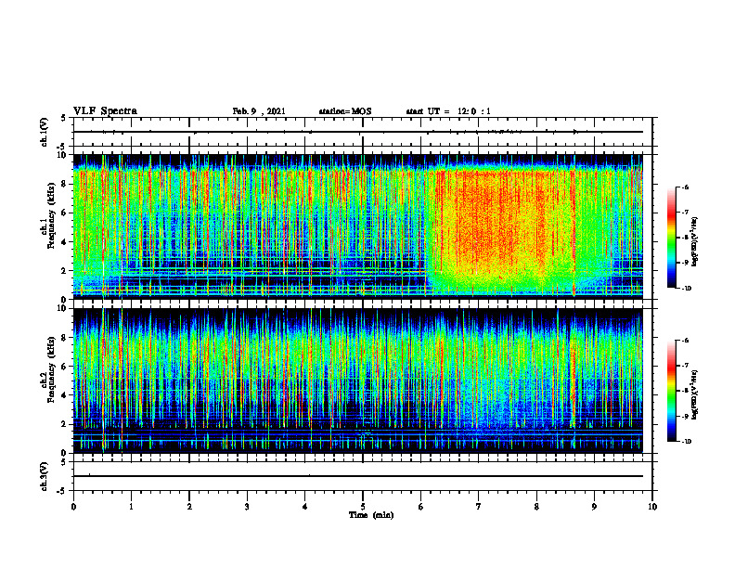Screen dimensions: 735x568
Task: Click the "2" tick on ch.1 frequency axis
Action: click(x=66, y=270)
